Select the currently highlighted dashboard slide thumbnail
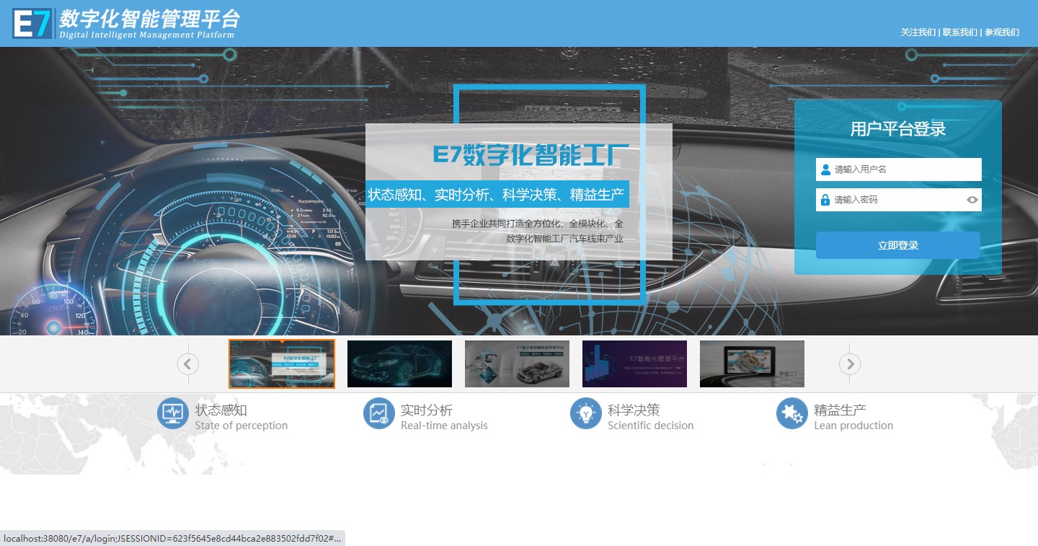 [281, 364]
